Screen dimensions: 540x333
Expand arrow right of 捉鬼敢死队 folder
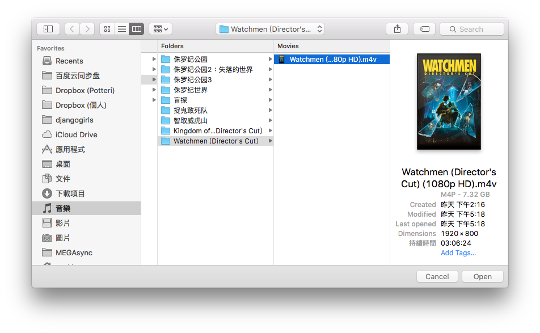point(271,111)
